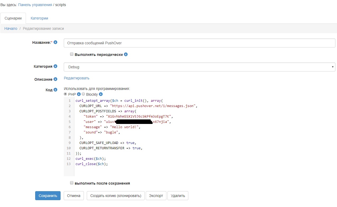Click info icon beside Blockly option
Screen dimensions: 337x207
(101, 94)
